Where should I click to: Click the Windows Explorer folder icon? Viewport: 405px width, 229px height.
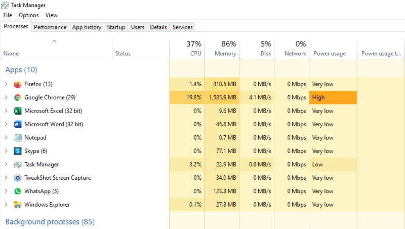click(18, 205)
